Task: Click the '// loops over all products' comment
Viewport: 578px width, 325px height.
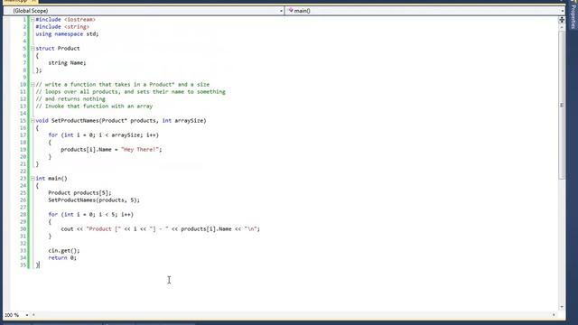Action: (x=130, y=92)
